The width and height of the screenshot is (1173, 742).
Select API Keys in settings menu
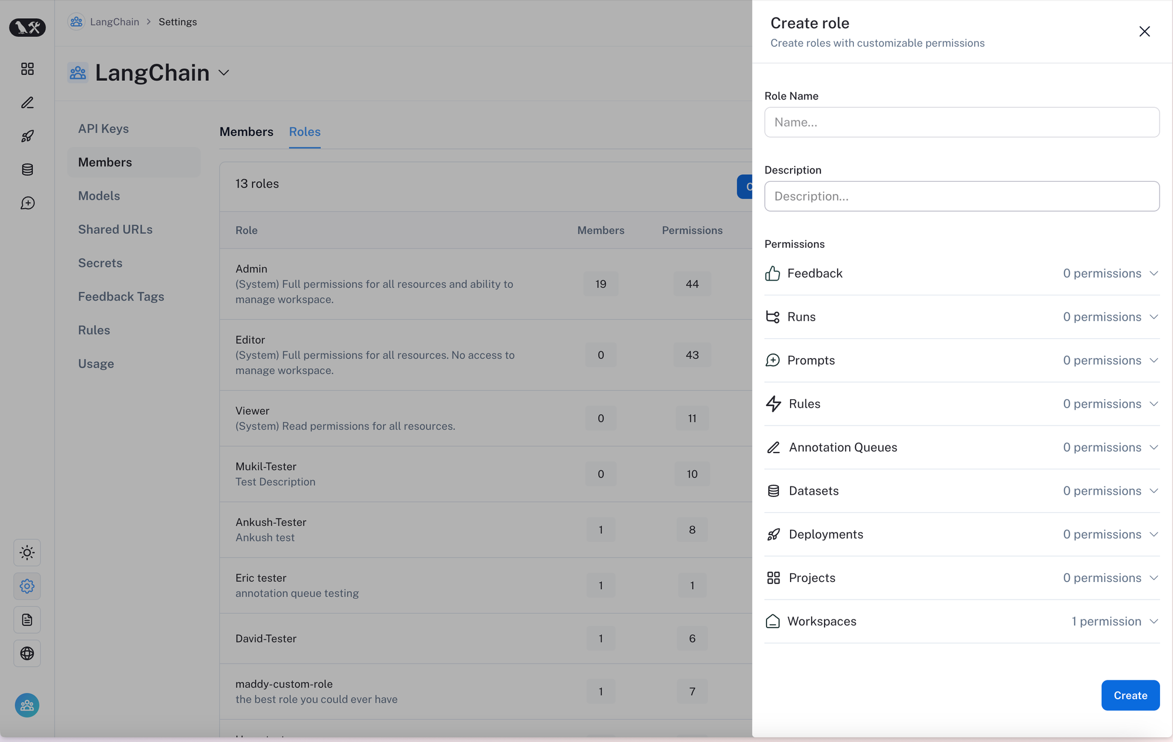click(x=103, y=129)
